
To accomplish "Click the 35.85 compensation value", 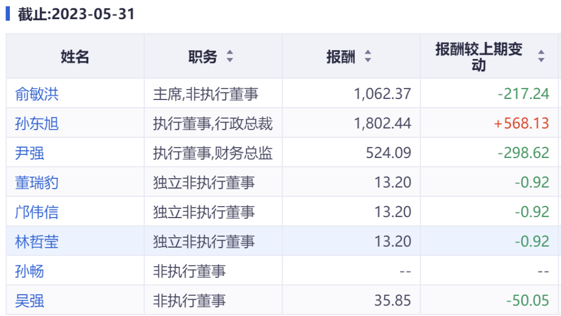I will (x=393, y=301).
